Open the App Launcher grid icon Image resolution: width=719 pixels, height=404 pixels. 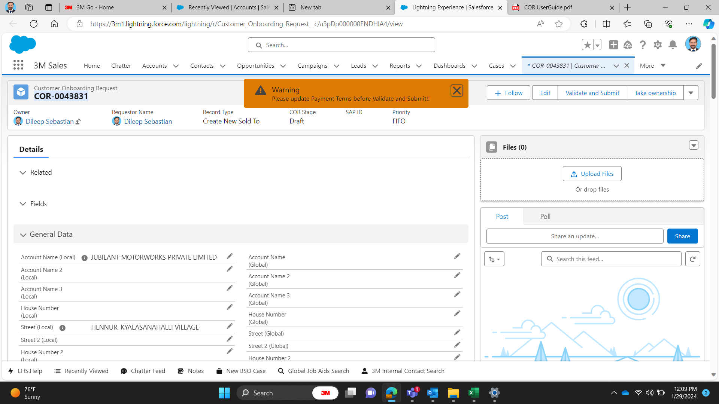18,65
